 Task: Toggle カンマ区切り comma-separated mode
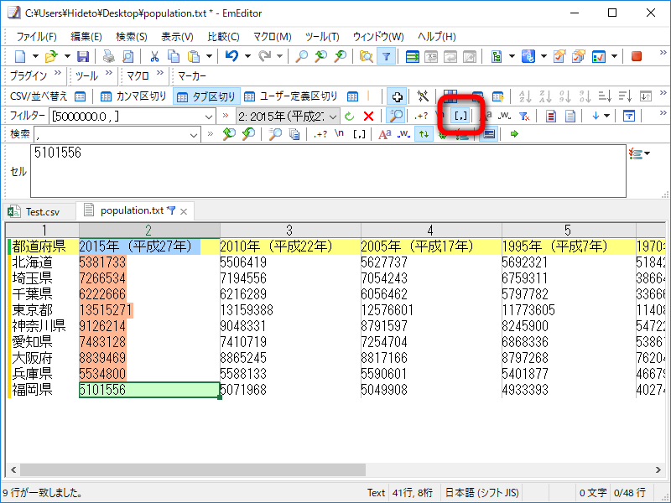(133, 96)
